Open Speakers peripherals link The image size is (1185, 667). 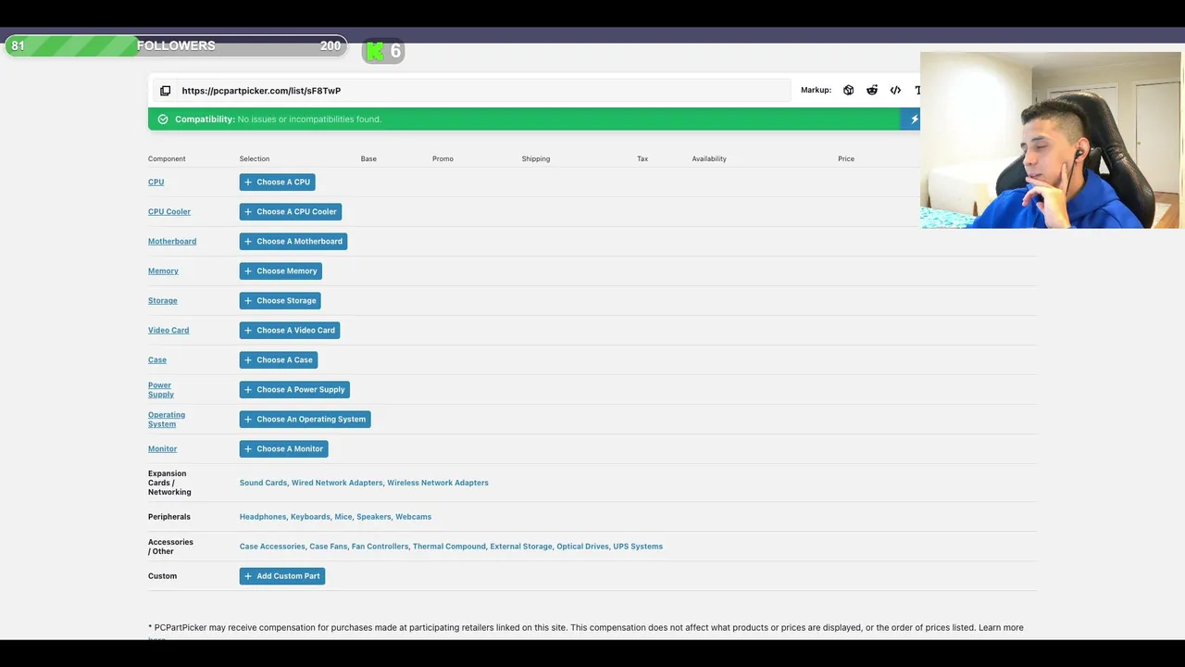pyautogui.click(x=374, y=517)
